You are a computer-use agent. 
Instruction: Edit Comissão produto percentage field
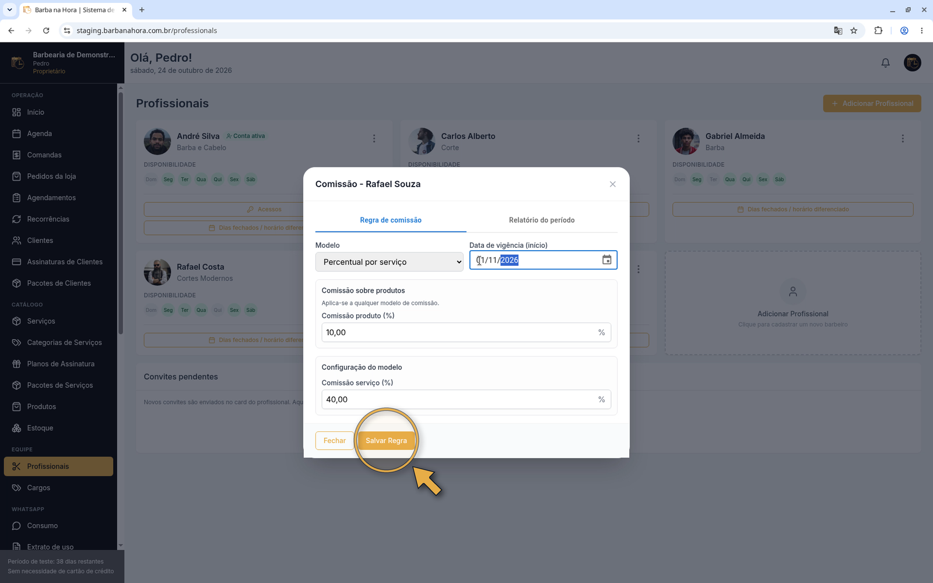[x=466, y=332]
